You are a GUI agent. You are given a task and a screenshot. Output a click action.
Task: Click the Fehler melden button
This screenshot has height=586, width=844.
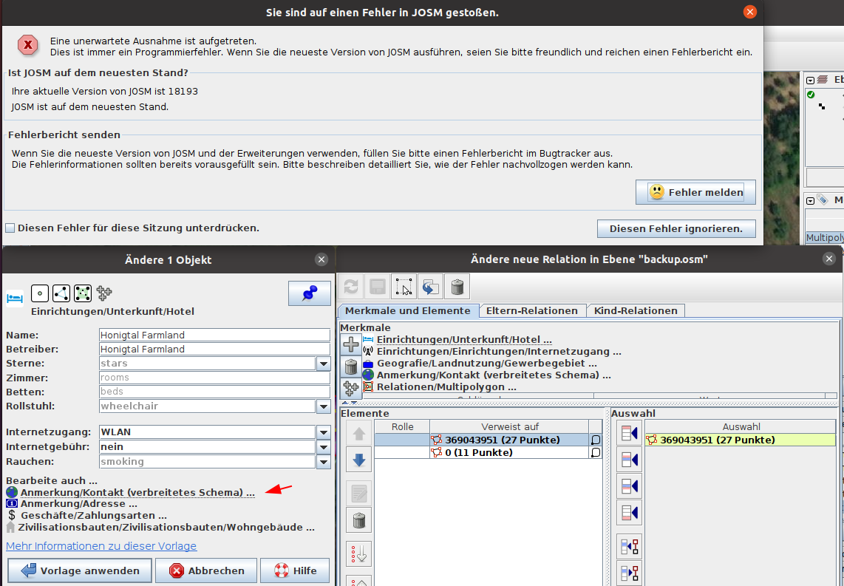coord(695,192)
